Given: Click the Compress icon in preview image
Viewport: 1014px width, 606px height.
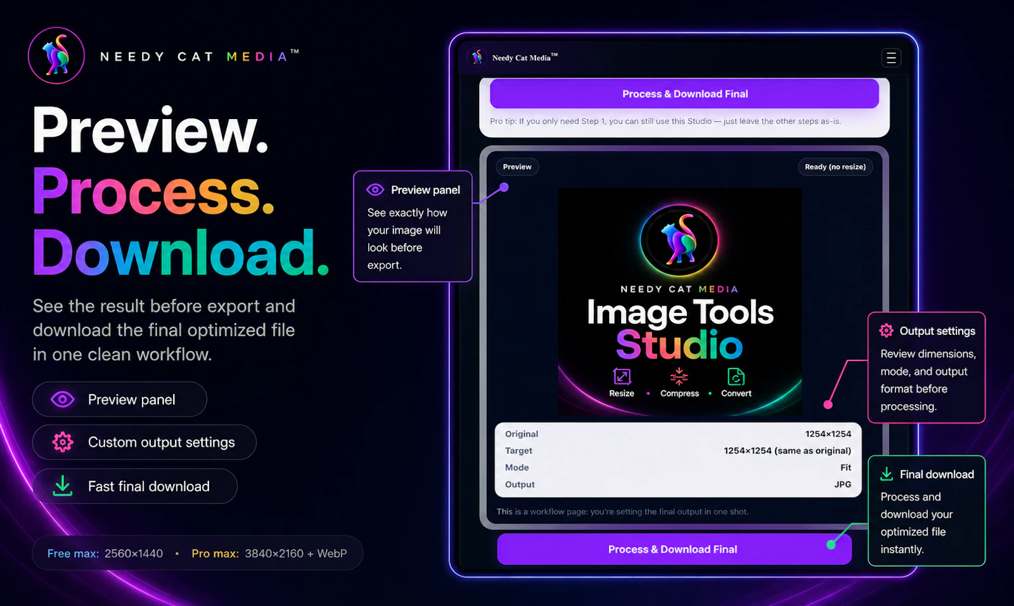Looking at the screenshot, I should [679, 377].
